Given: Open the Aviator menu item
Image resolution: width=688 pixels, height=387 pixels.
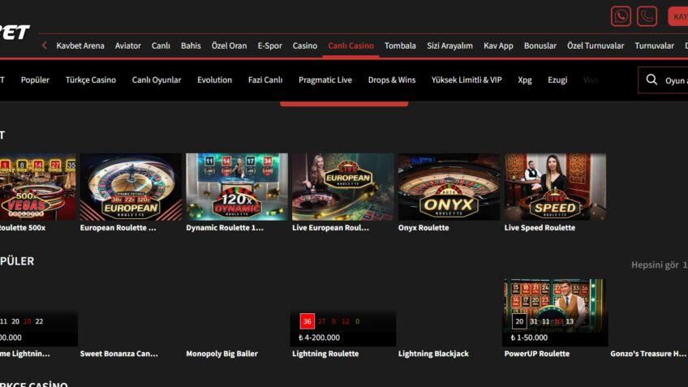Looking at the screenshot, I should coord(127,45).
